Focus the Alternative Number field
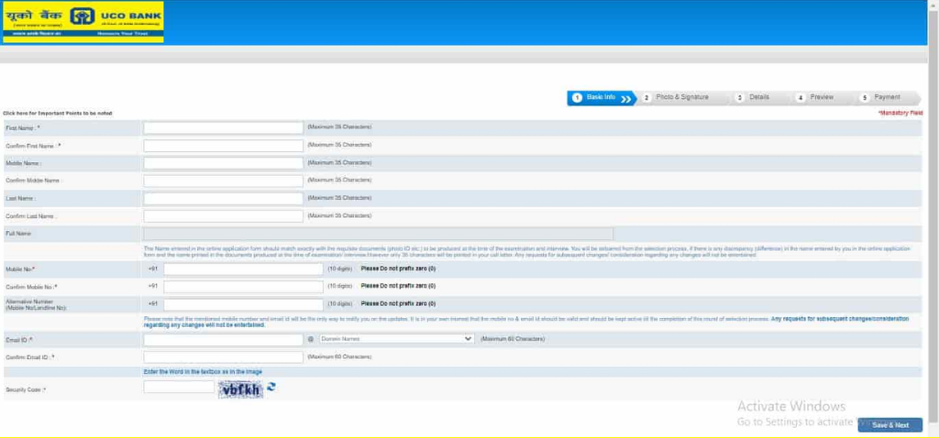 tap(243, 304)
